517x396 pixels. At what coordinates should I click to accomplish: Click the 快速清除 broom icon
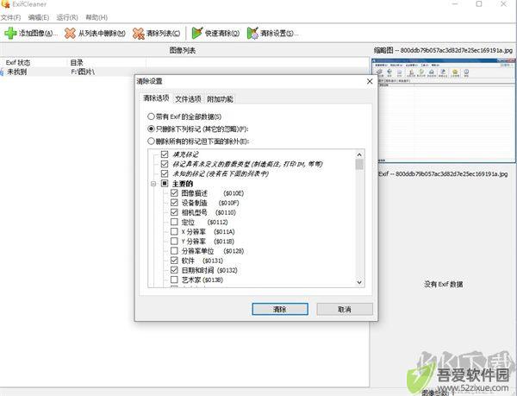click(196, 33)
